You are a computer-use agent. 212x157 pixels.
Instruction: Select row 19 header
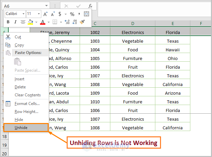[4, 145]
